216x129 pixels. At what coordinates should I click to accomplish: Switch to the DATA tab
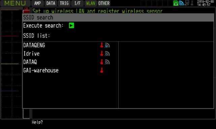pyautogui.click(x=51, y=3)
